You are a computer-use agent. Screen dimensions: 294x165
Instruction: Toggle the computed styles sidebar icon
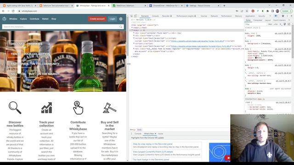289,24
